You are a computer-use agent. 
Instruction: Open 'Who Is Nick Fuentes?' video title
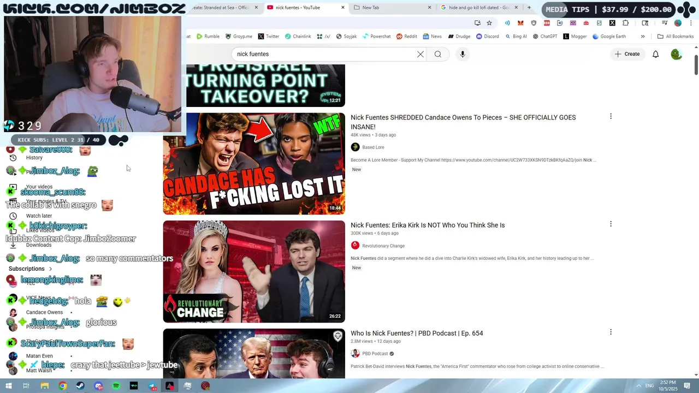[417, 333]
